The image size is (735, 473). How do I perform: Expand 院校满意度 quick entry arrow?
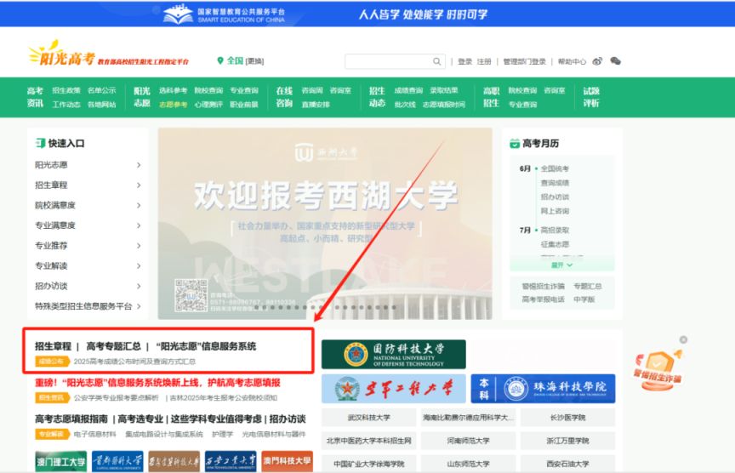click(139, 205)
